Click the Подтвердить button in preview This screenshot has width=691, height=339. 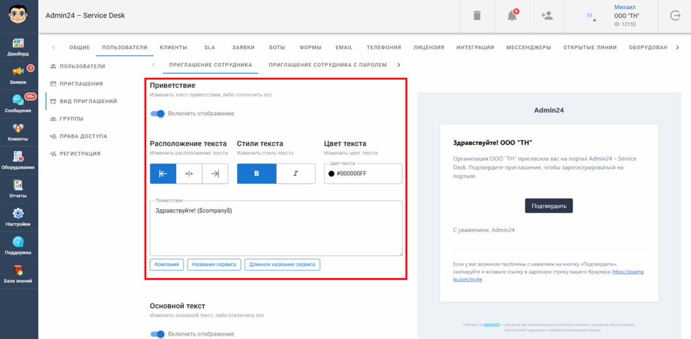[x=549, y=206]
